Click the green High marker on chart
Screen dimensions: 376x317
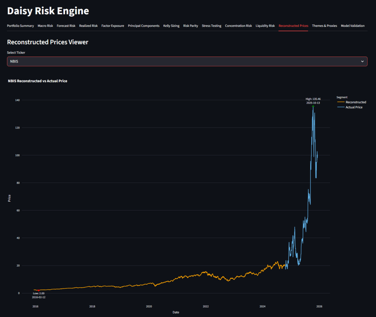point(313,107)
